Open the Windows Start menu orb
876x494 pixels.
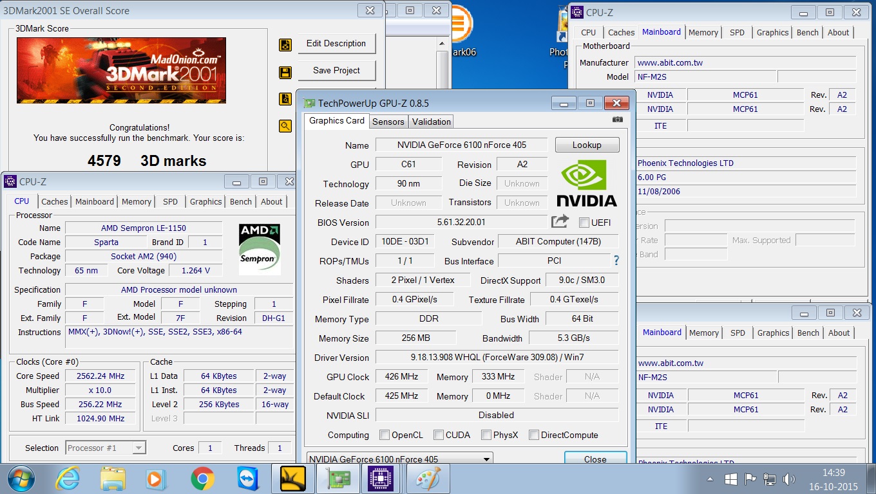(21, 479)
